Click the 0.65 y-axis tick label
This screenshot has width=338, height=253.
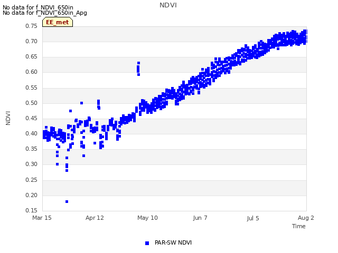pos(31,56)
